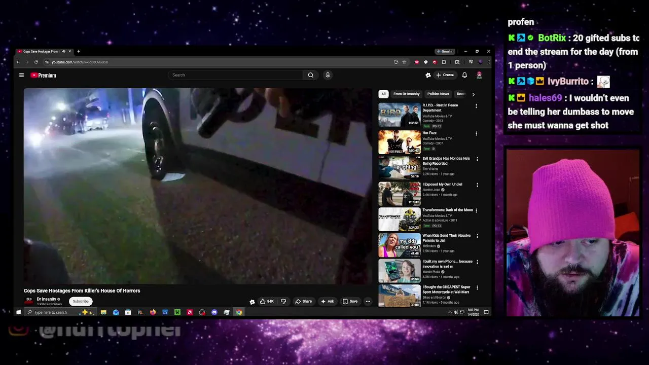Save video to playlist

(x=350, y=301)
